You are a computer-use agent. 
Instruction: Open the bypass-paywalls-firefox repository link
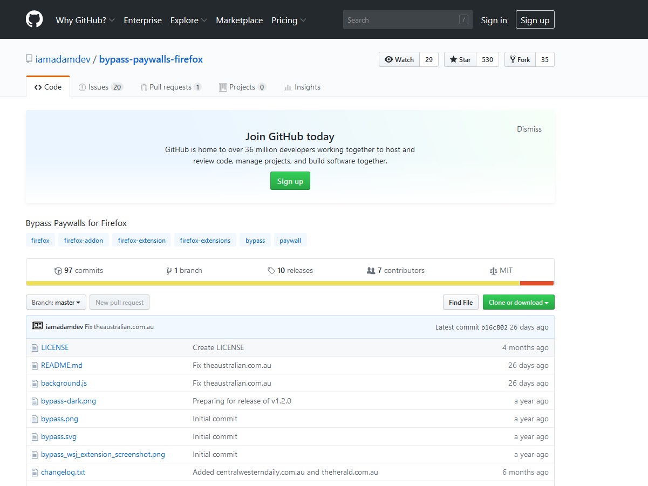click(151, 59)
